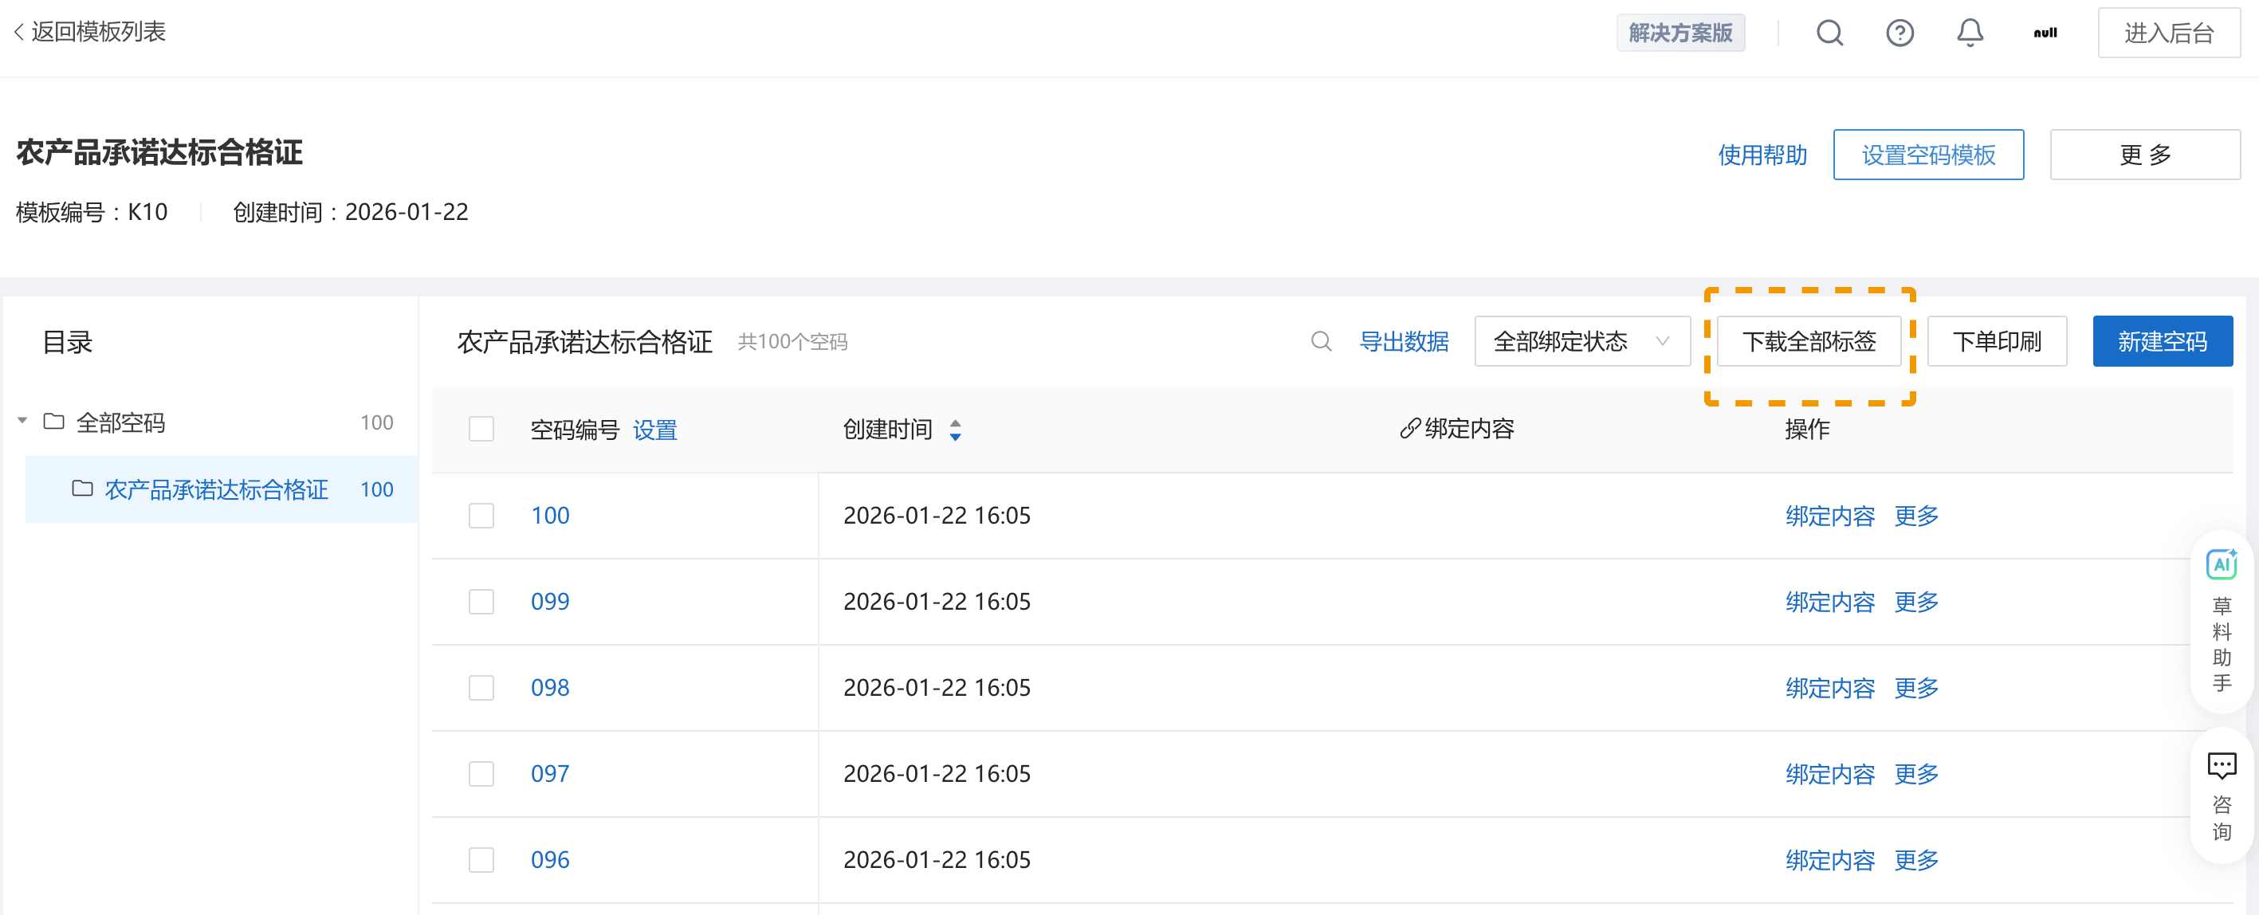The image size is (2259, 915).
Task: Click the link icon on 绑定内容 column header
Action: pyautogui.click(x=1410, y=429)
